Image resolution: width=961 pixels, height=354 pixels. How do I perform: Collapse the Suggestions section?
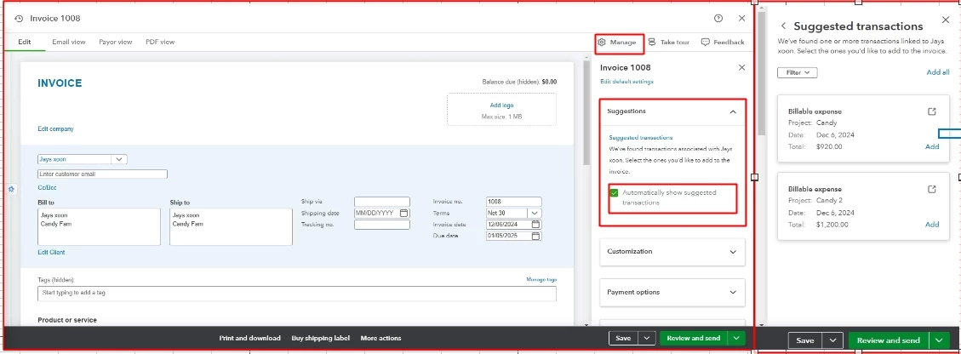click(732, 111)
